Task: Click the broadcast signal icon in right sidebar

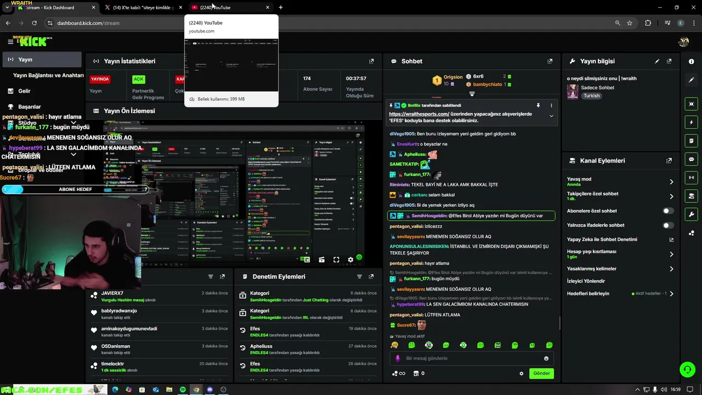Action: pos(692,178)
